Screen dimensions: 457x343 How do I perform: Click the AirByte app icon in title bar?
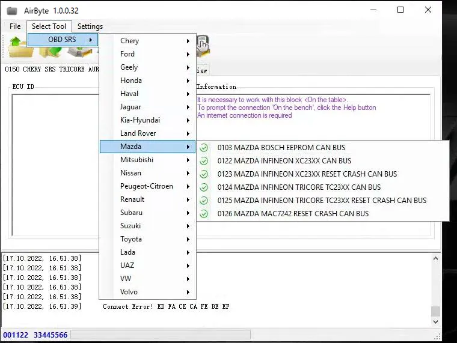(x=11, y=11)
